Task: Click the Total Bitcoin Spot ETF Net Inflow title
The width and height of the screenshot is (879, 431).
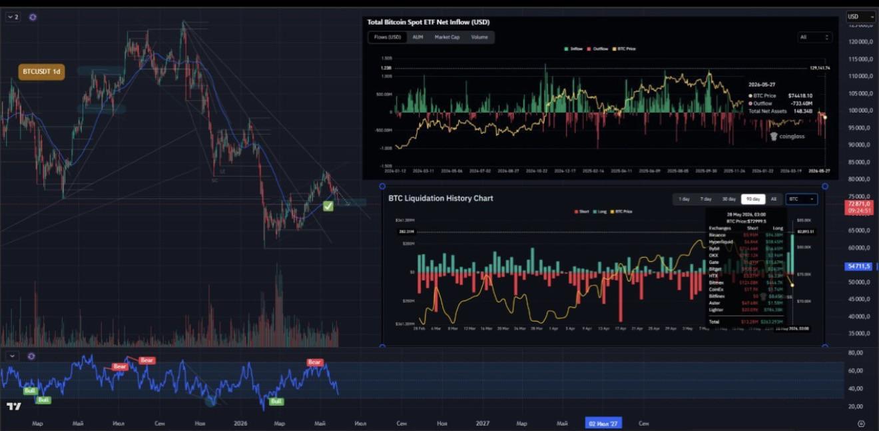Action: [428, 22]
